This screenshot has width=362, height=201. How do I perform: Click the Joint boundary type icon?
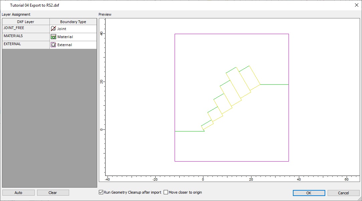(53, 28)
